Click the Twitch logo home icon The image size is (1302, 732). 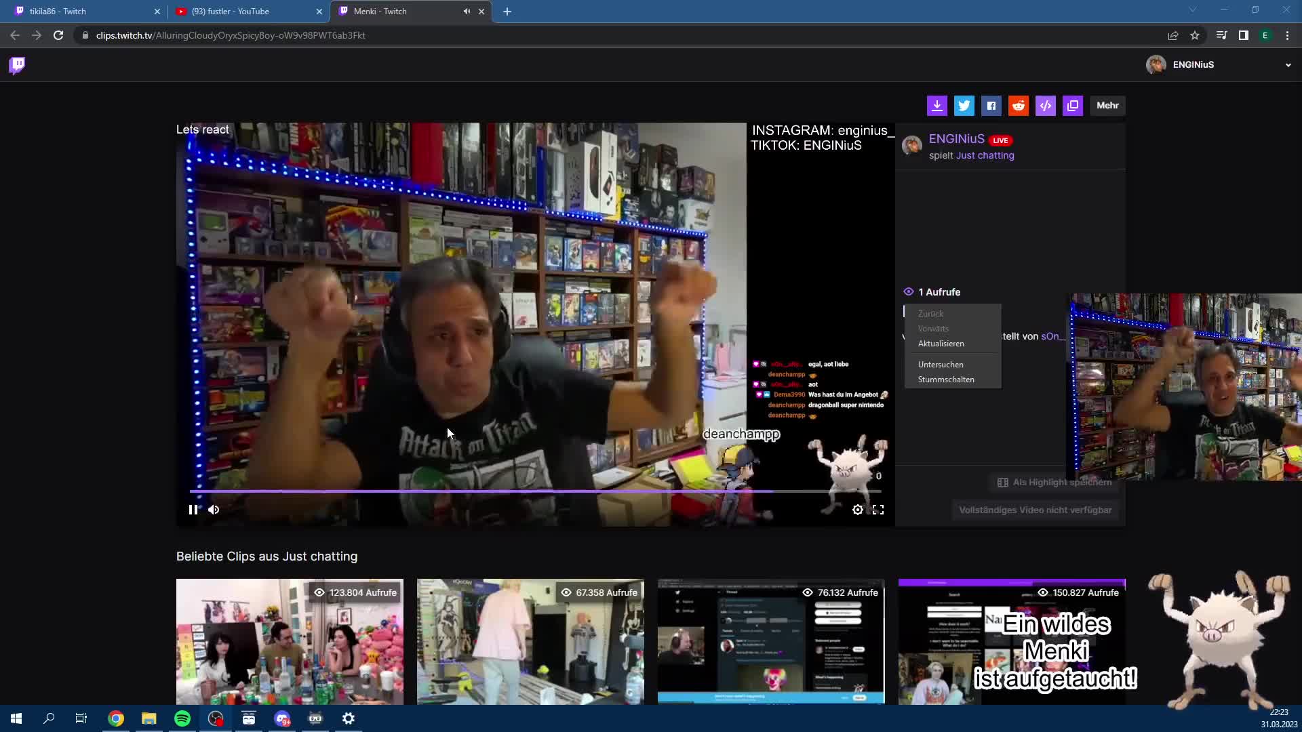17,65
